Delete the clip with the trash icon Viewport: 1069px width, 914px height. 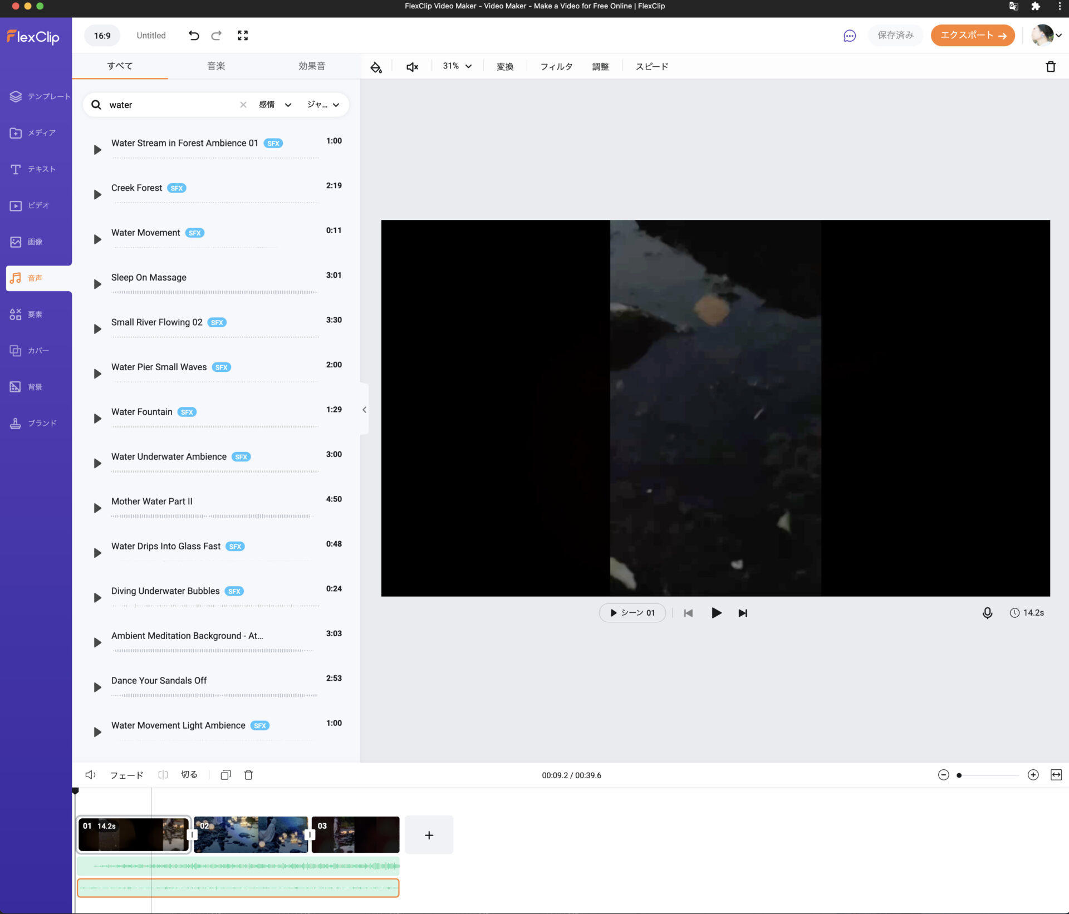[248, 775]
